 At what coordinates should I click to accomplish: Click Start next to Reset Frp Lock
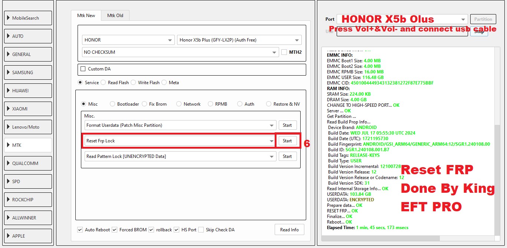[x=288, y=141]
